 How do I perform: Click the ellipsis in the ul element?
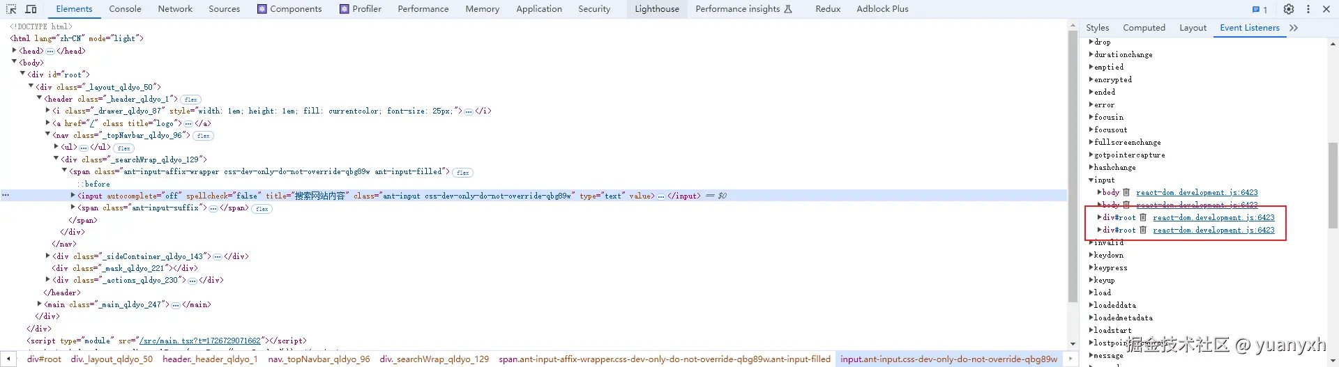[84, 148]
